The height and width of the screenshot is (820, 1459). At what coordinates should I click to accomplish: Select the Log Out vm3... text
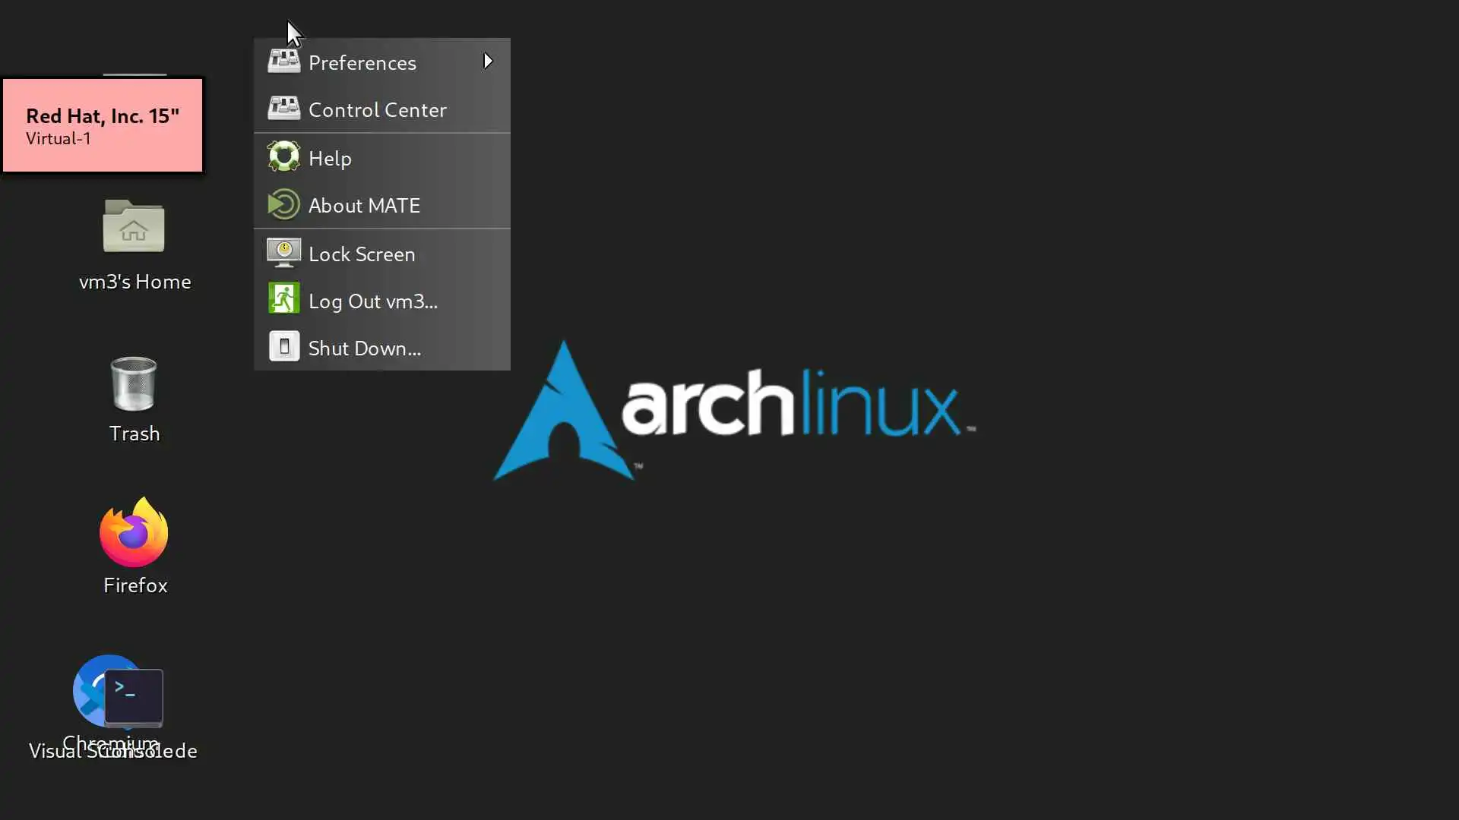(x=372, y=301)
